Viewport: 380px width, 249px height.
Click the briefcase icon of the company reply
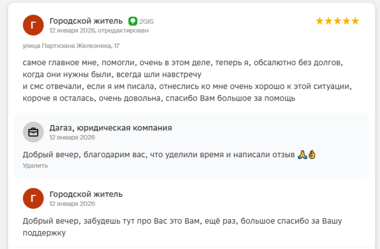click(x=33, y=132)
